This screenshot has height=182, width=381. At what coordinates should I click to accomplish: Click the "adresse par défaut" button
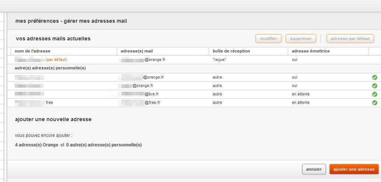point(350,39)
